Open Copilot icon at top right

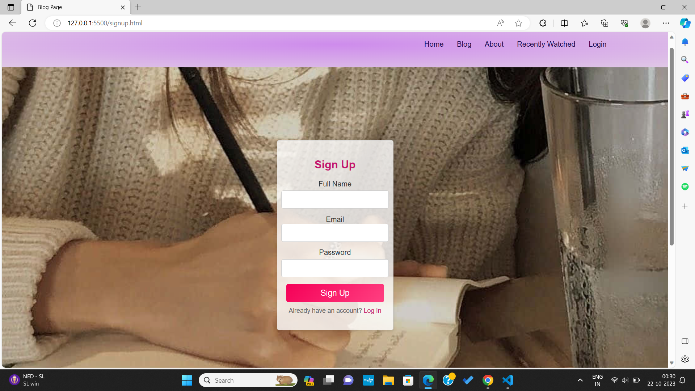tap(685, 23)
